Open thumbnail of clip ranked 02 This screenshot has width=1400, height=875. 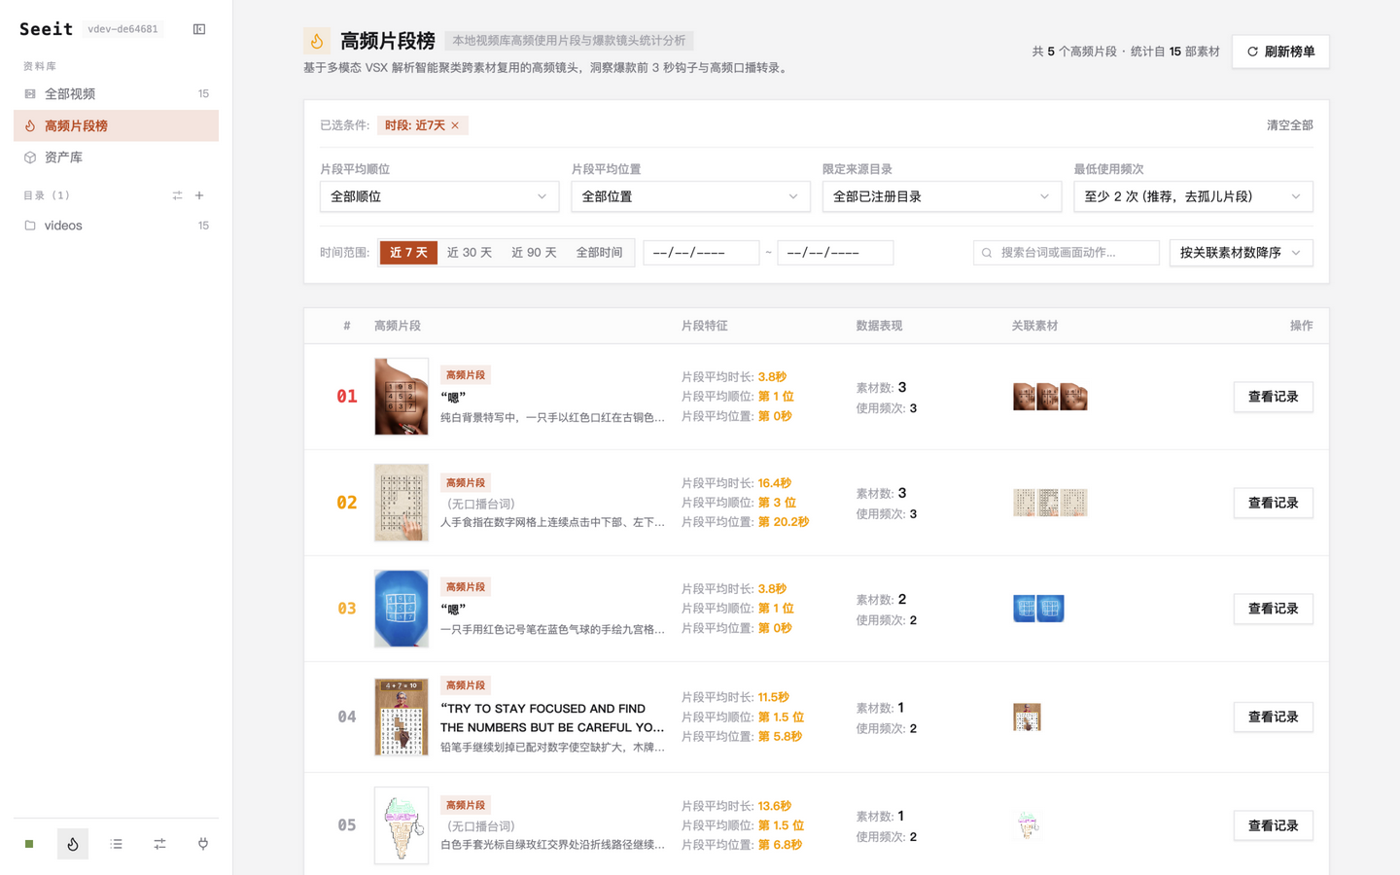tap(402, 503)
